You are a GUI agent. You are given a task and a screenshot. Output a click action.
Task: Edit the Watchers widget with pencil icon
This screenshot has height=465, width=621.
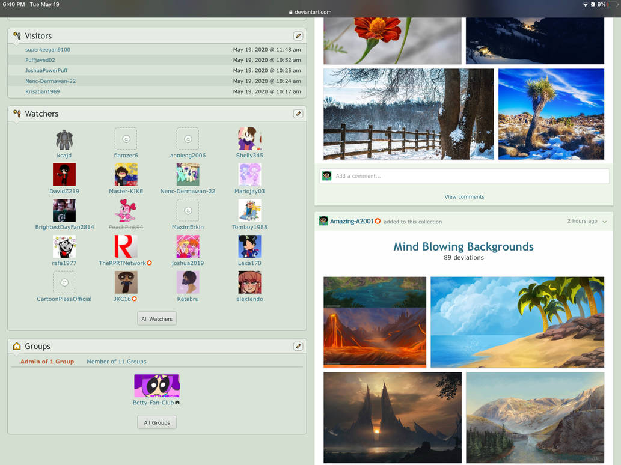pos(298,114)
